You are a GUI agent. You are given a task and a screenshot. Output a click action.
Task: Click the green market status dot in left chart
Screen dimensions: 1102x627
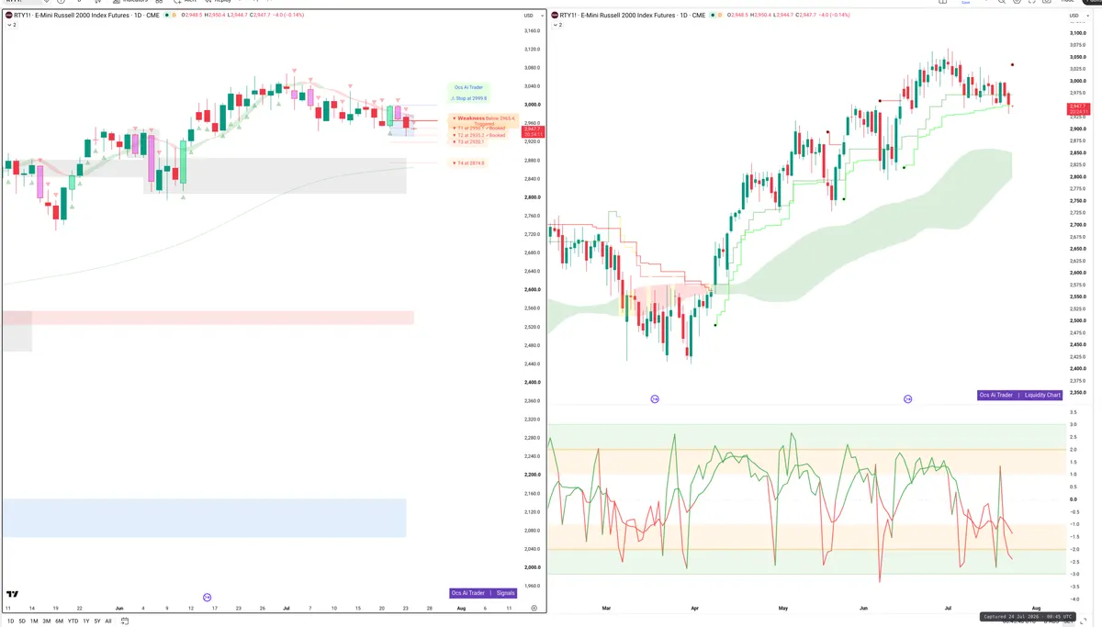coord(165,15)
